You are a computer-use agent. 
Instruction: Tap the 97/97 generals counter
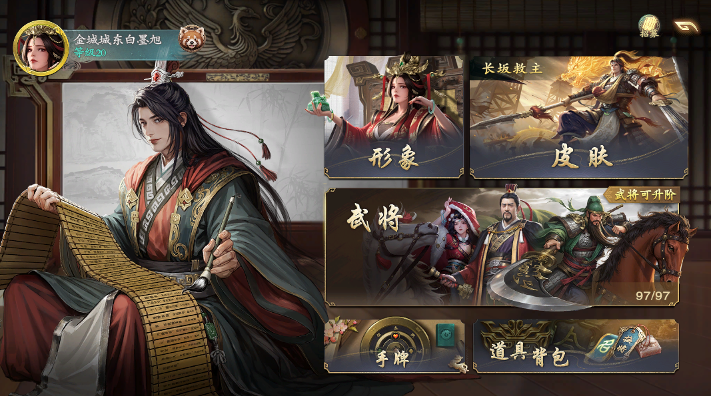(652, 296)
